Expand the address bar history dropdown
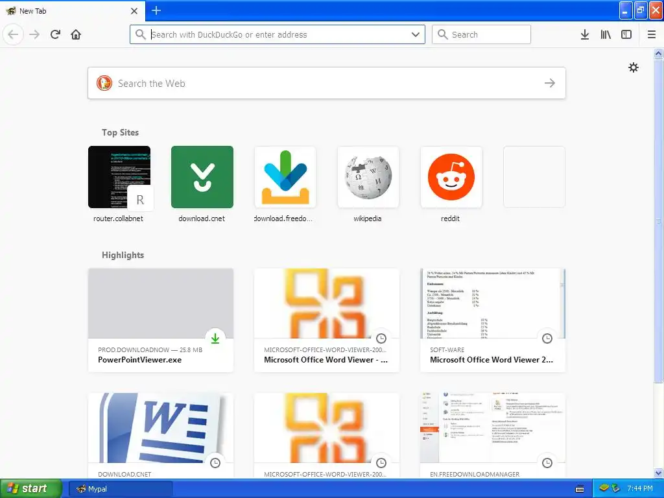This screenshot has height=498, width=664. (x=416, y=34)
